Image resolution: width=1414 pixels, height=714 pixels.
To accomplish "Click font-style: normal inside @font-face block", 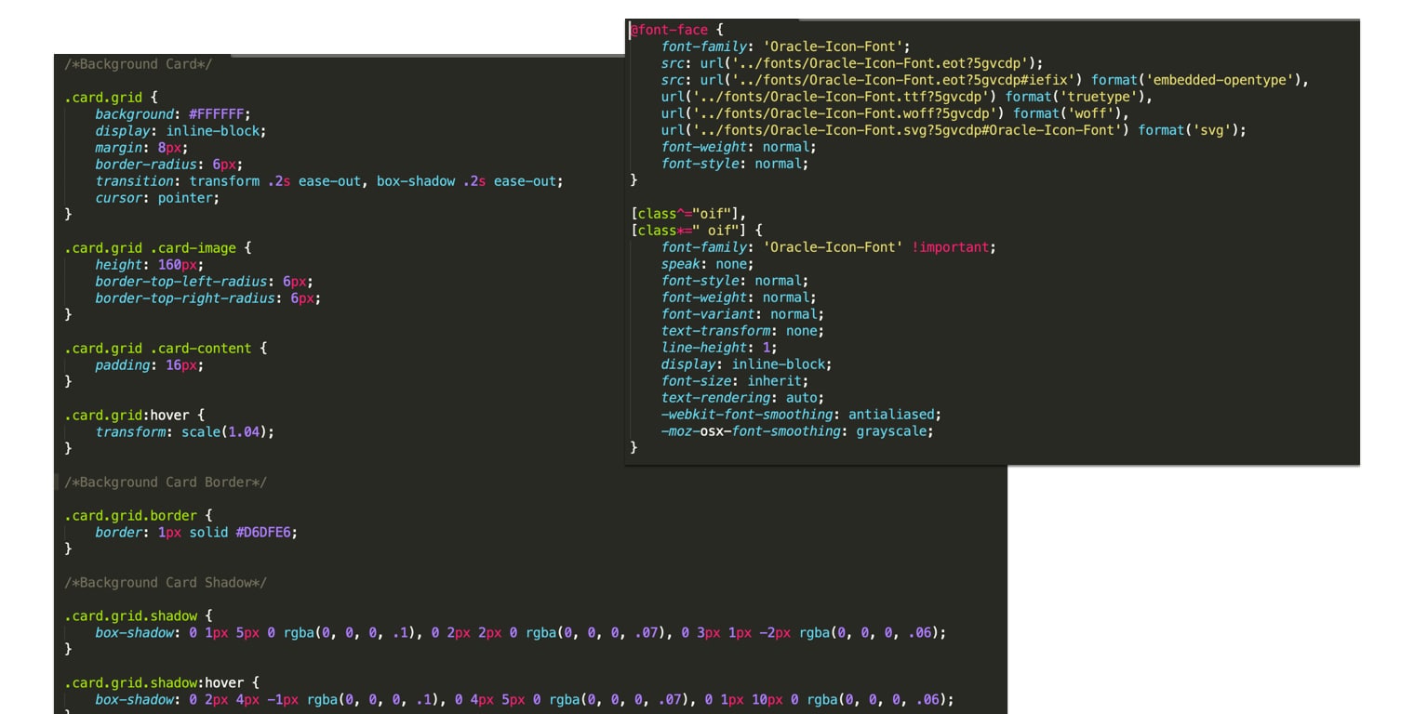I will tap(735, 165).
